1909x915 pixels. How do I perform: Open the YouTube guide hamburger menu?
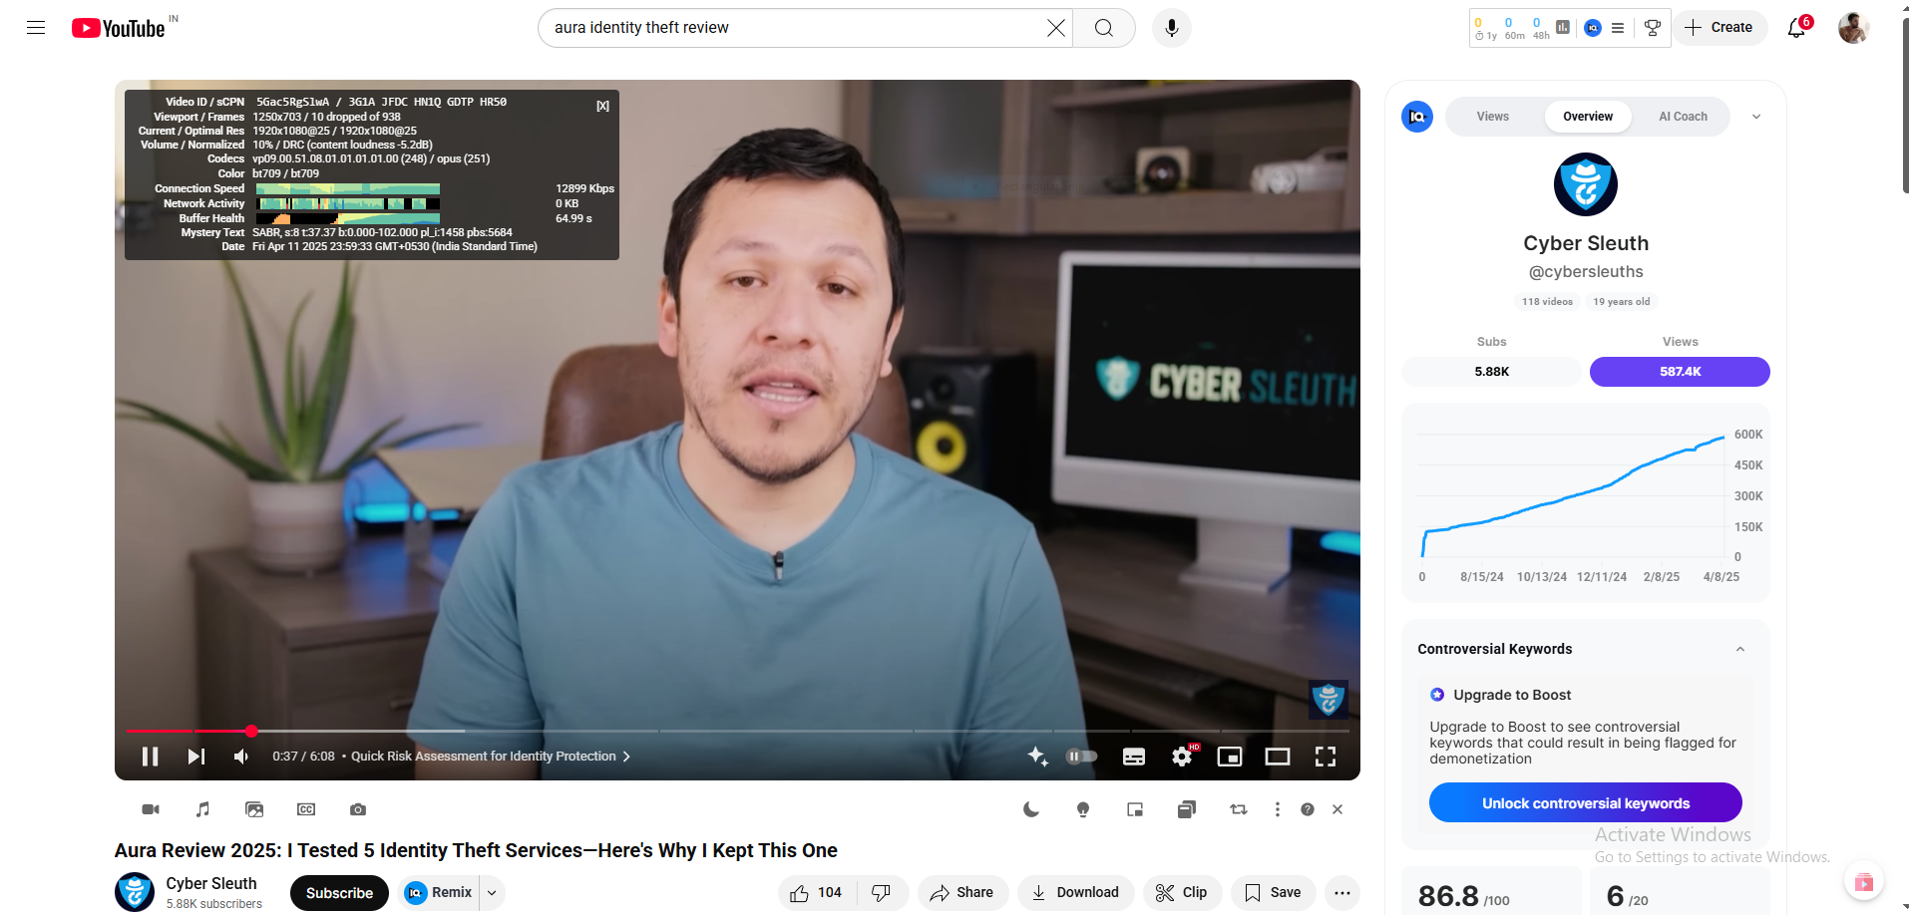(x=36, y=28)
